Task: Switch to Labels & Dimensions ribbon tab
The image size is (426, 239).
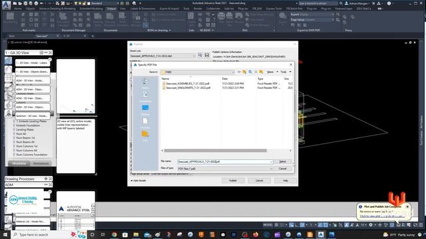Action: [143, 9]
